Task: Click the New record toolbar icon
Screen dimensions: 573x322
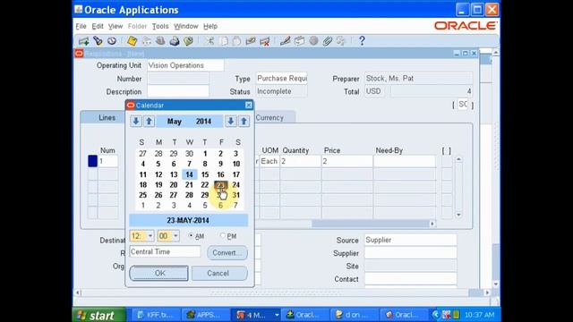Action: [83, 41]
